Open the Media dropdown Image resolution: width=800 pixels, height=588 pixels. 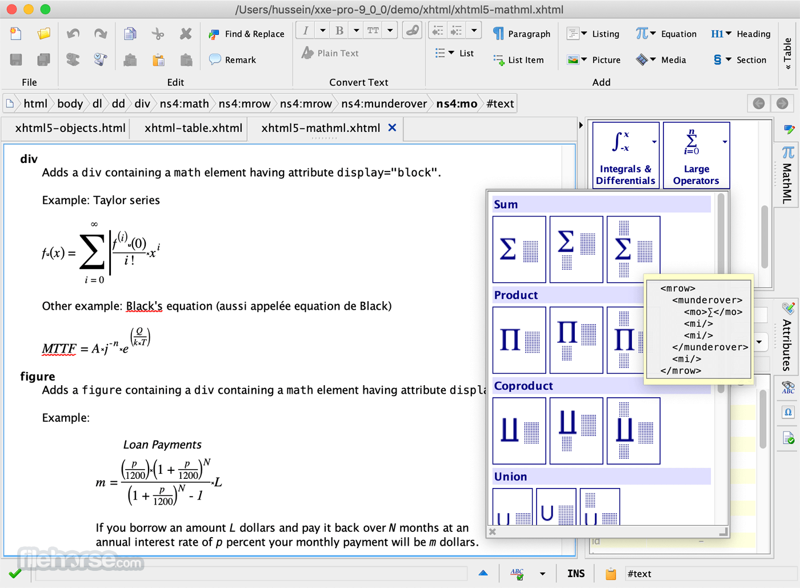click(661, 59)
